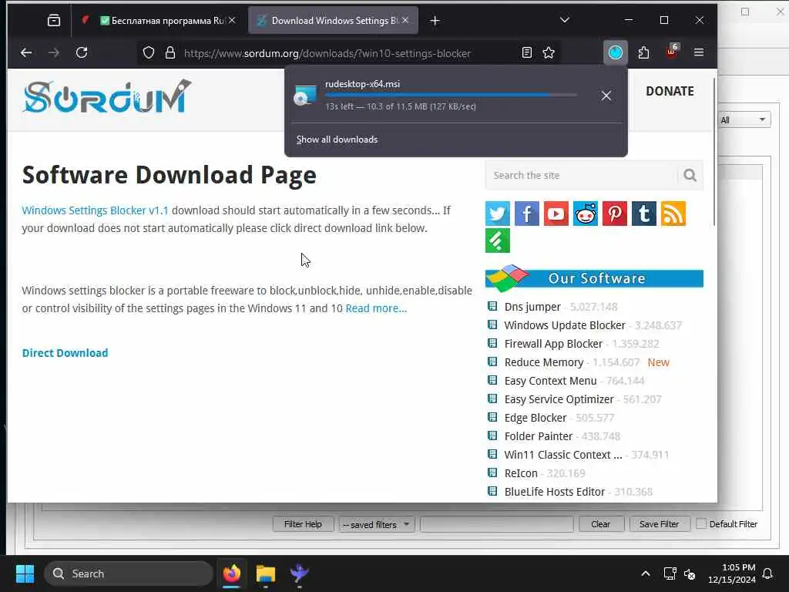Open the list all tabs chevron
Viewport: 789px width, 592px height.
point(565,20)
